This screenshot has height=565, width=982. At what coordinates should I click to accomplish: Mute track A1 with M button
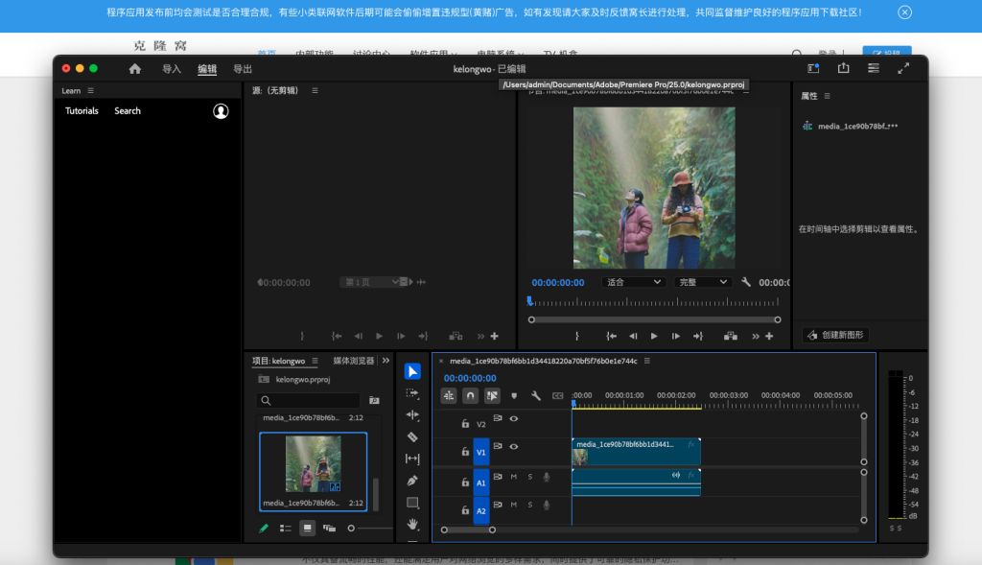click(514, 477)
